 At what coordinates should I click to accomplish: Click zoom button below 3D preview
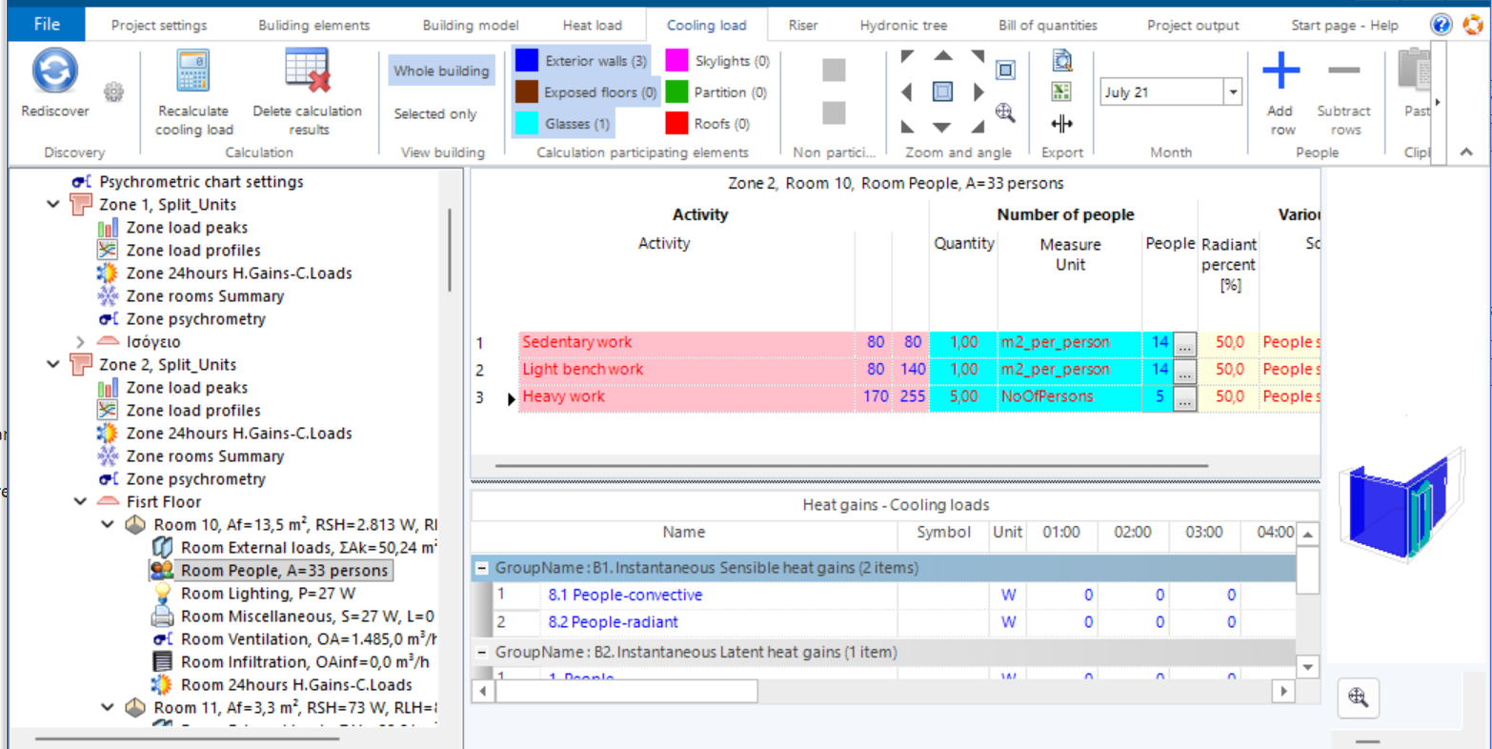coord(1359,698)
